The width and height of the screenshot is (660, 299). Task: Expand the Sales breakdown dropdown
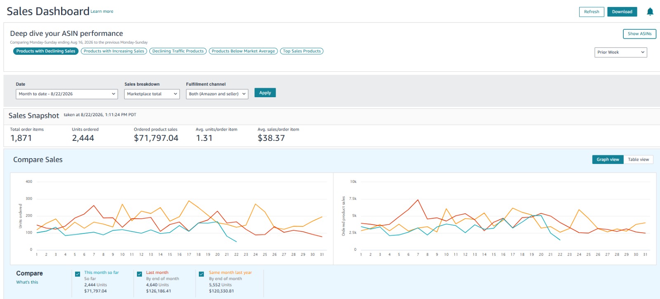152,94
